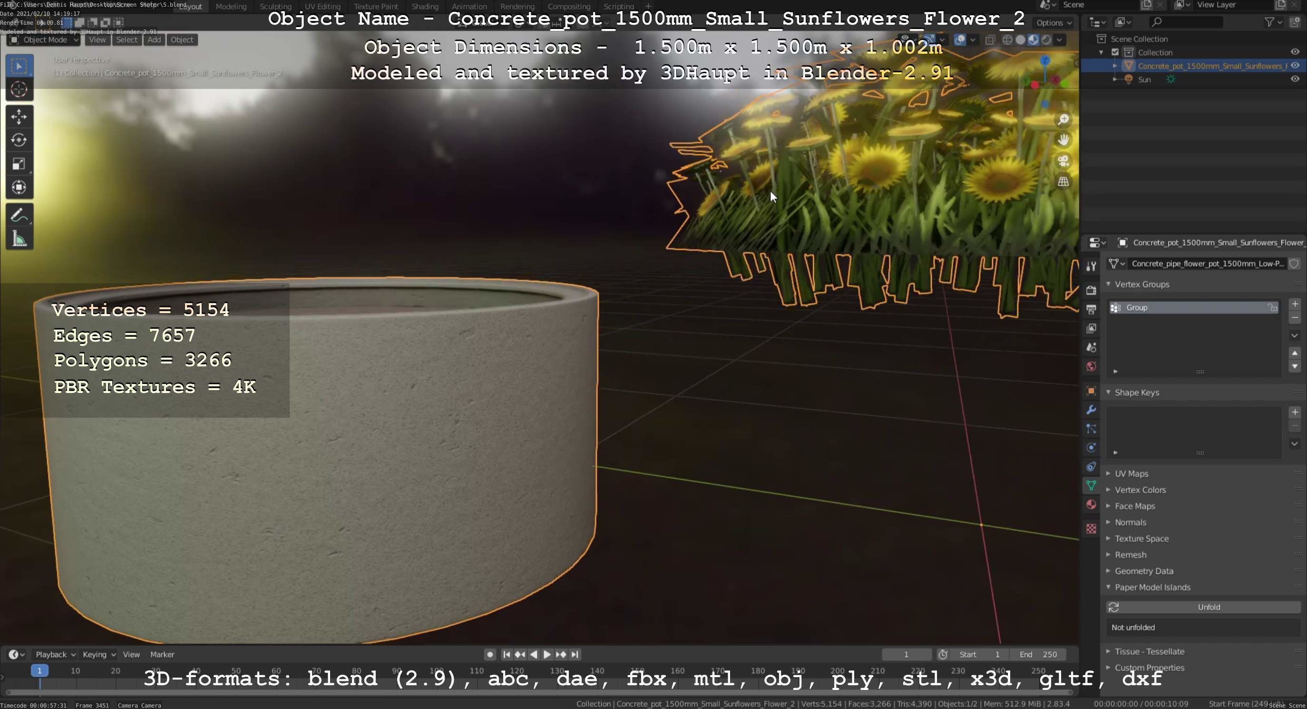The height and width of the screenshot is (709, 1307).
Task: Activate the Annotate pencil tool
Action: [x=20, y=215]
